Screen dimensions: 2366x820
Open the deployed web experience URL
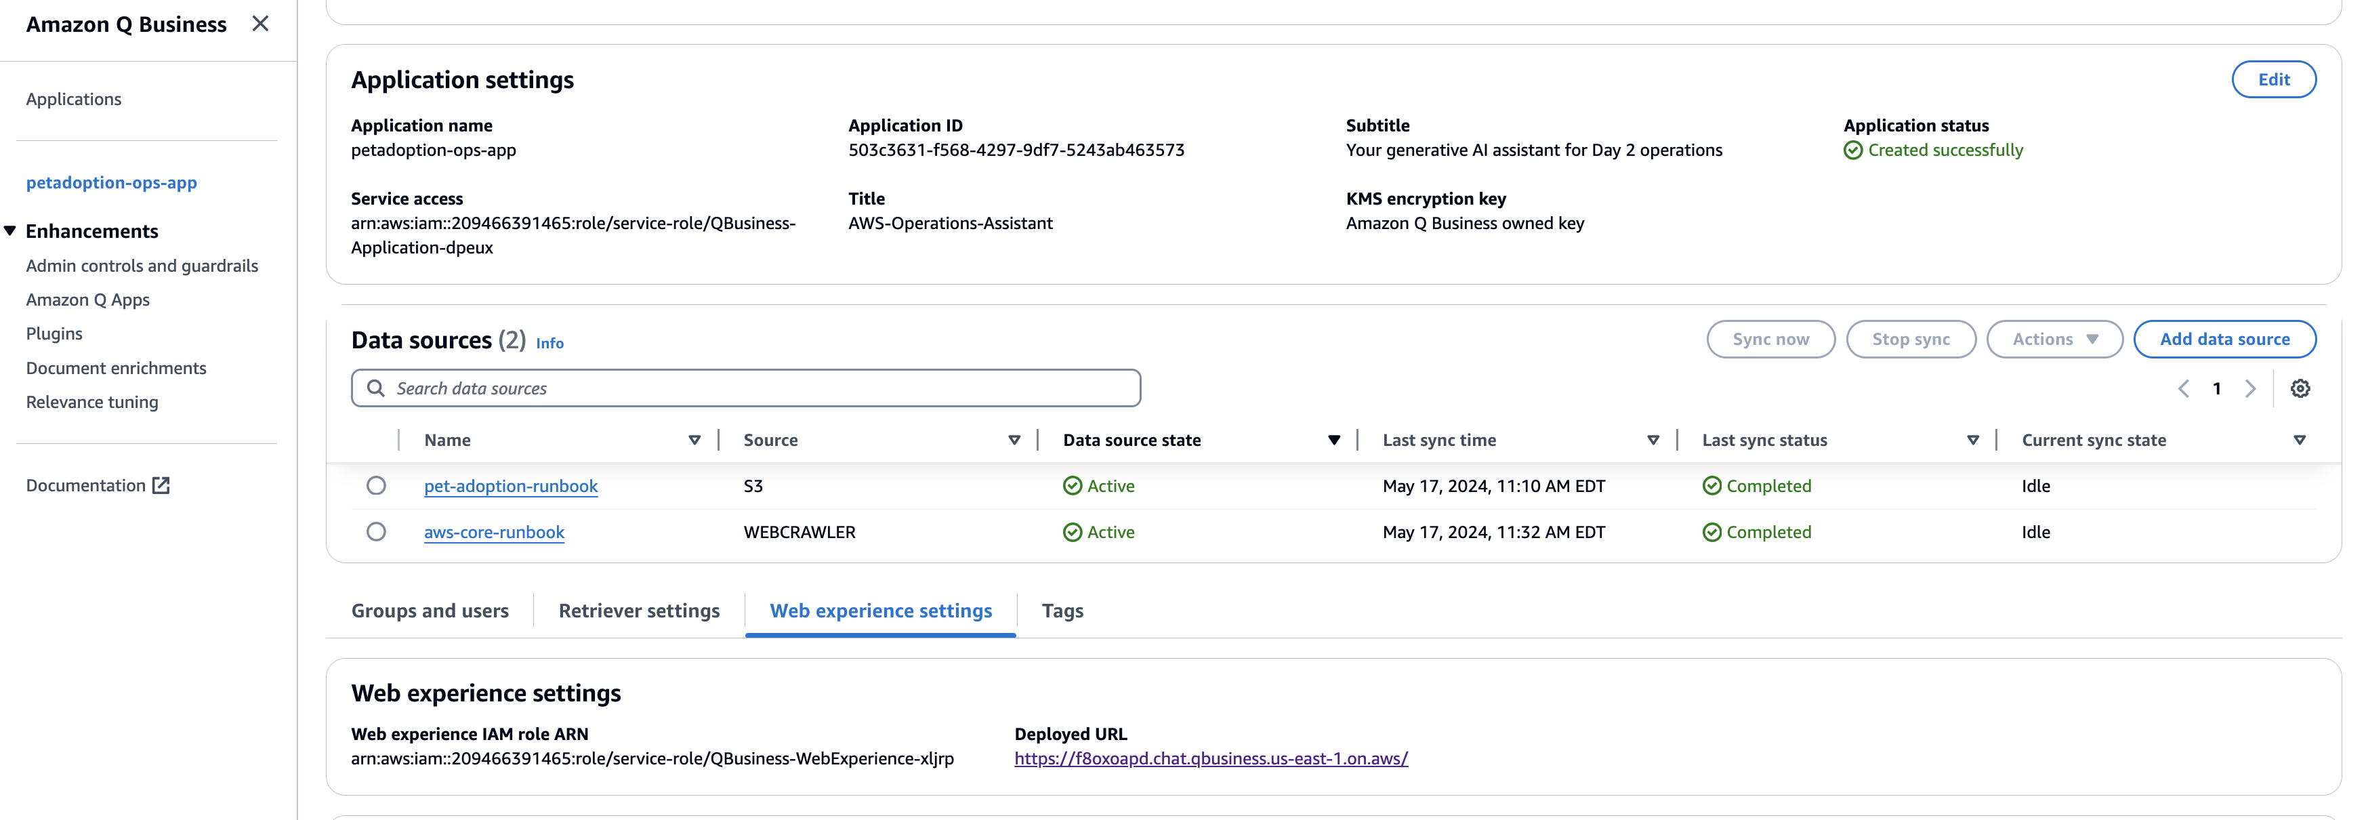pos(1209,758)
